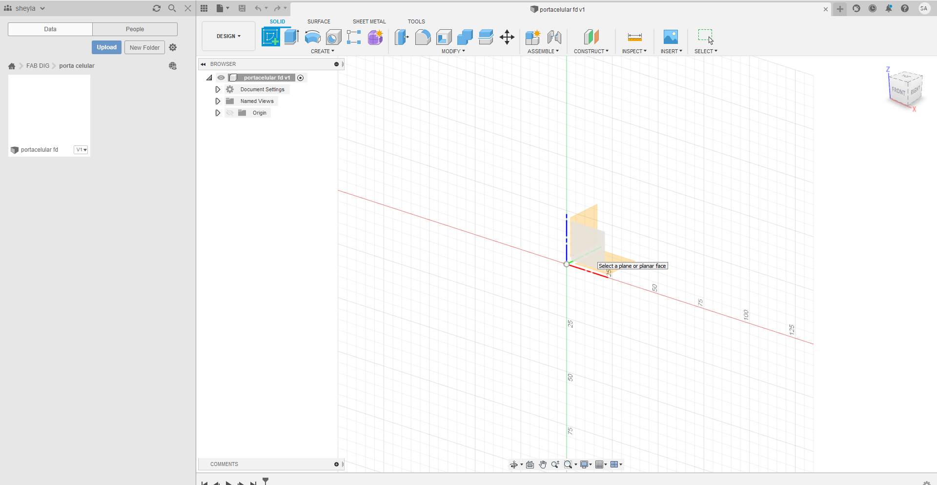The image size is (937, 485).
Task: Open the People tab
Action: tap(135, 29)
